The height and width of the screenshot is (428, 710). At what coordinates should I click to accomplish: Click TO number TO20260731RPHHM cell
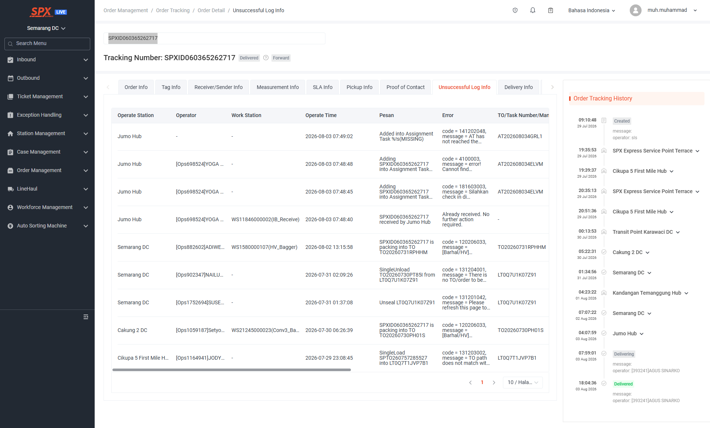coord(522,247)
